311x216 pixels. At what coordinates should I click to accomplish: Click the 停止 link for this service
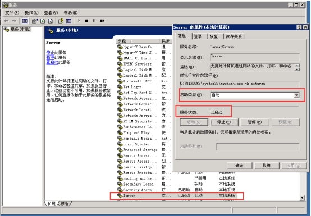(50, 53)
